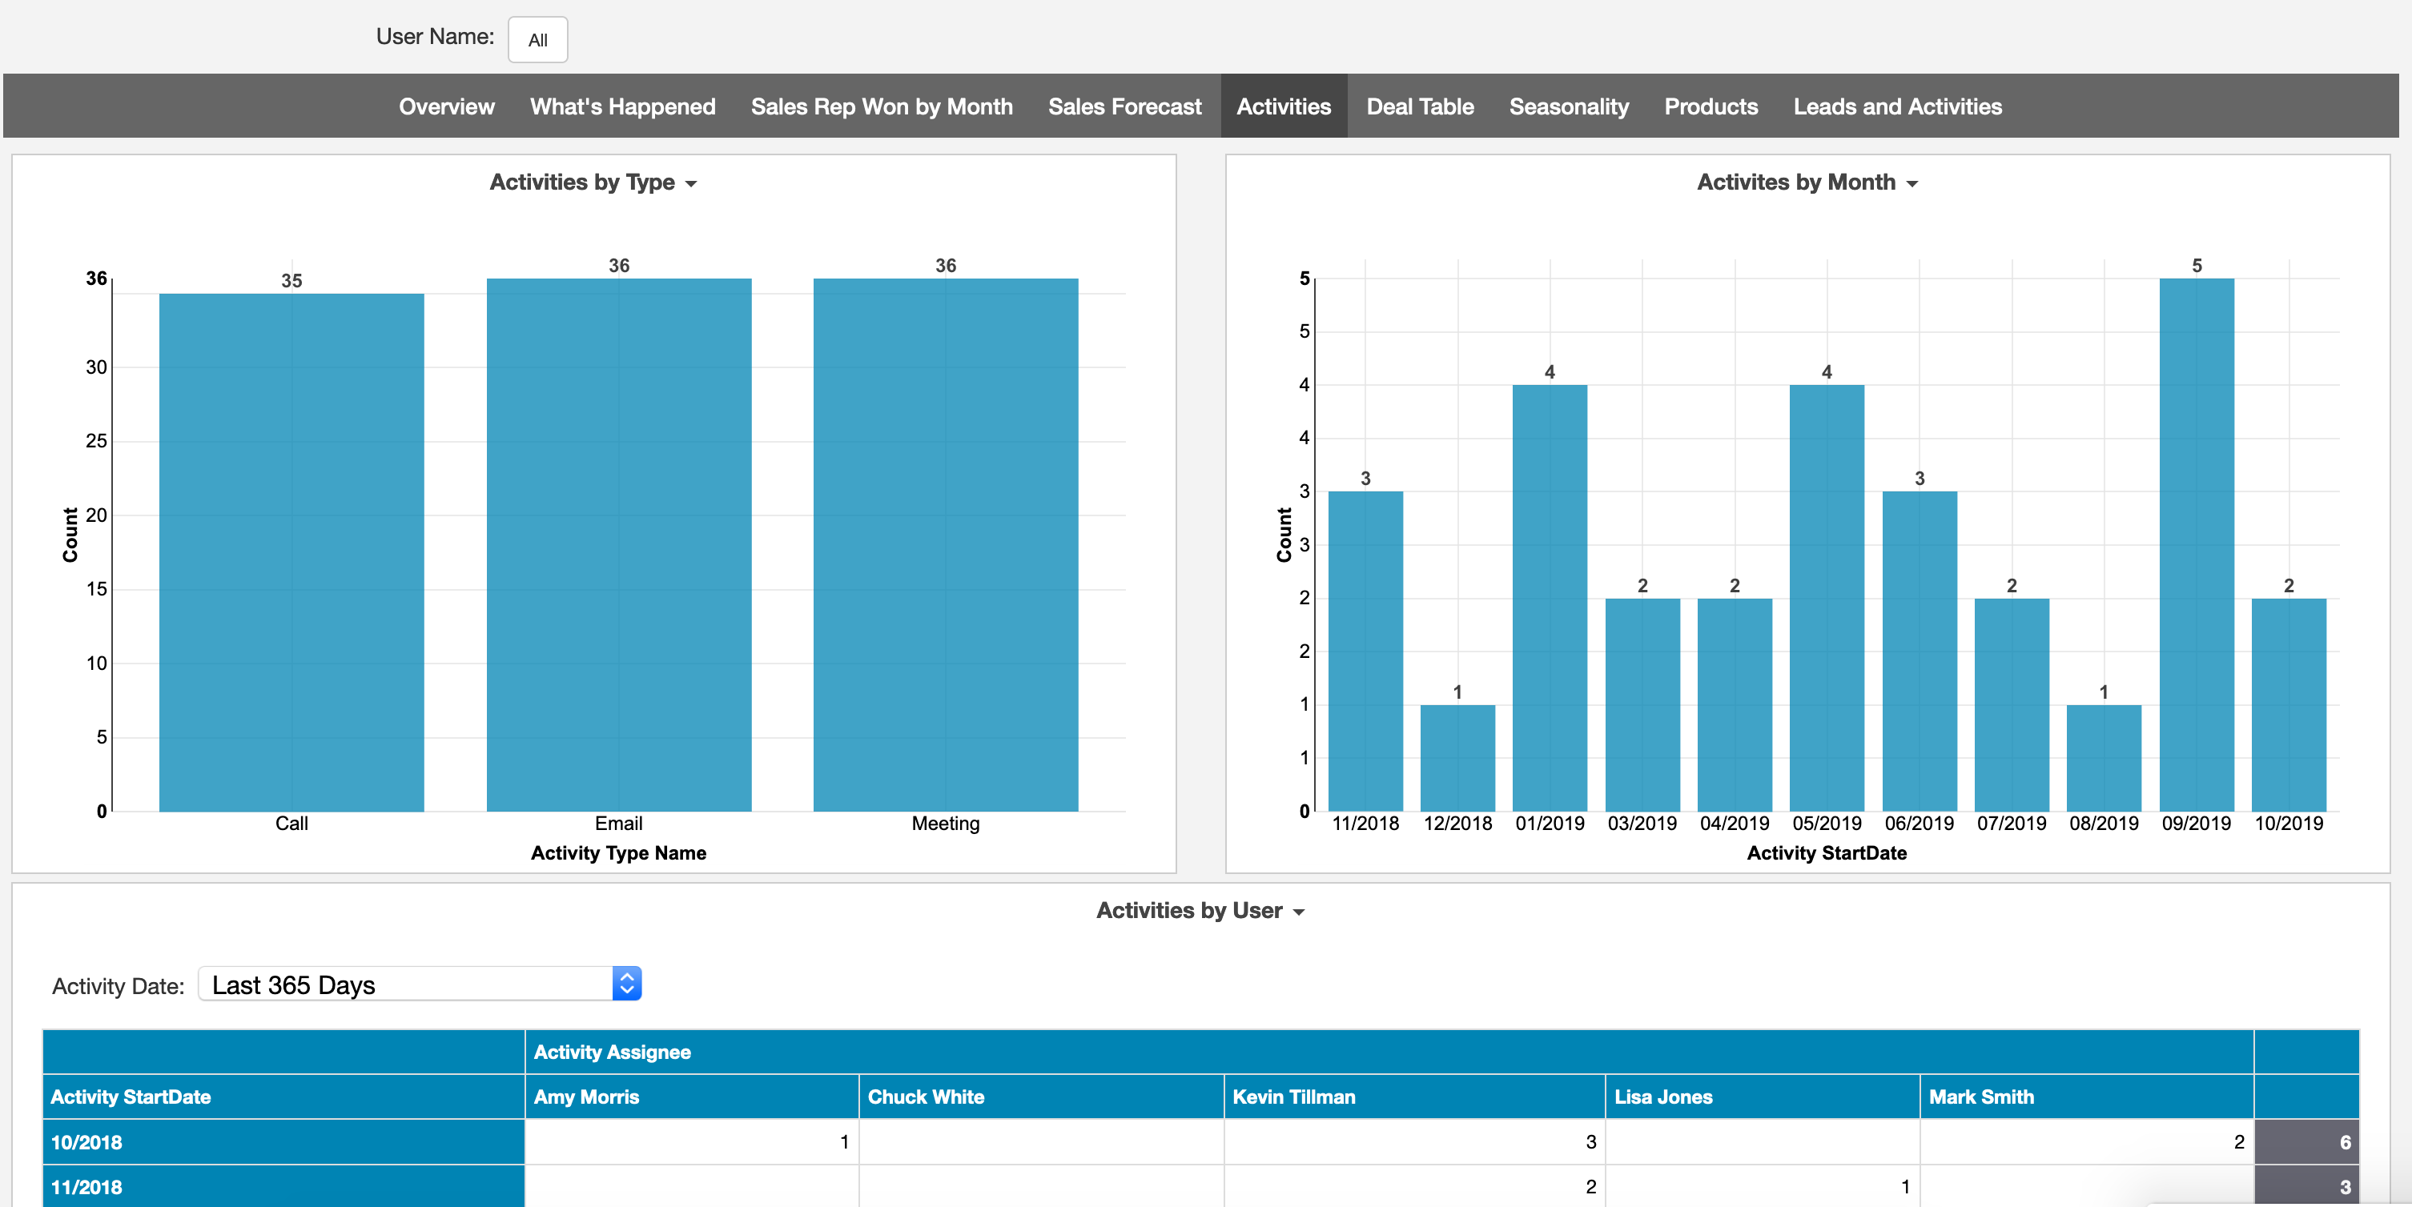Click the Activity Date stepper arrows
This screenshot has width=2412, height=1207.
point(625,984)
